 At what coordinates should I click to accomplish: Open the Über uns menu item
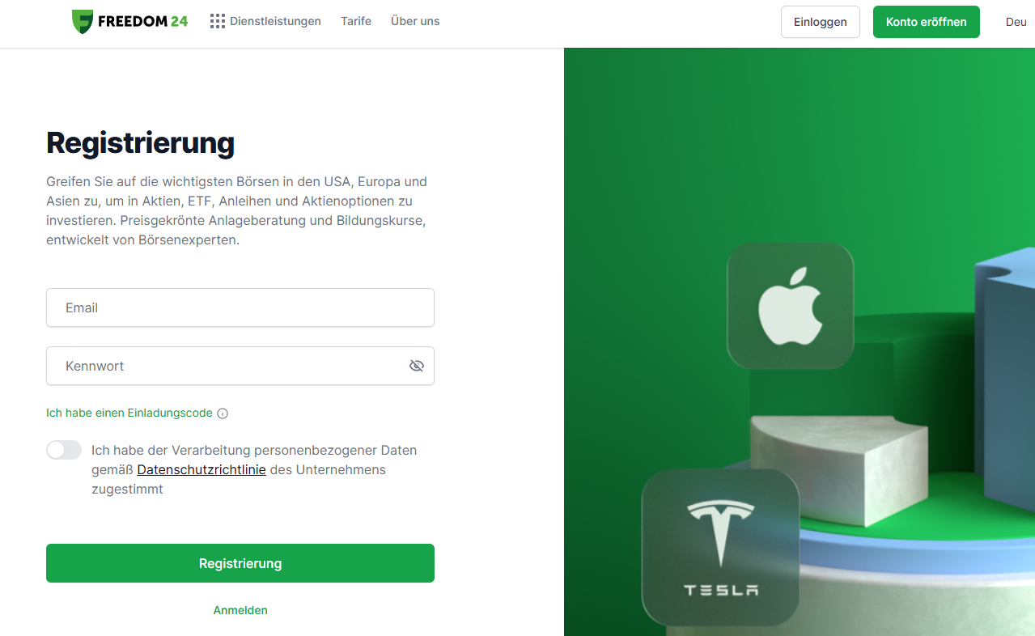pyautogui.click(x=415, y=21)
